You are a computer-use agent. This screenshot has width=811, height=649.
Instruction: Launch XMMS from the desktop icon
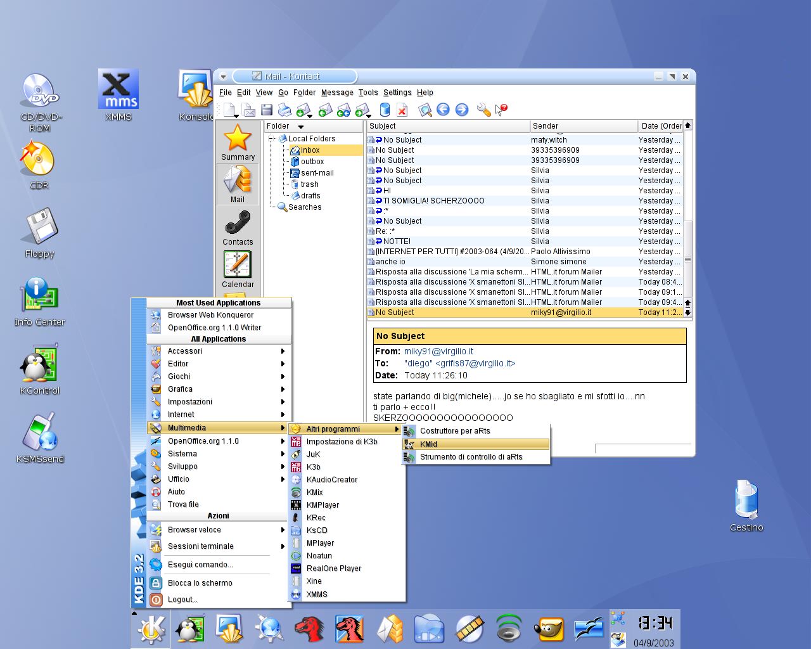(118, 95)
